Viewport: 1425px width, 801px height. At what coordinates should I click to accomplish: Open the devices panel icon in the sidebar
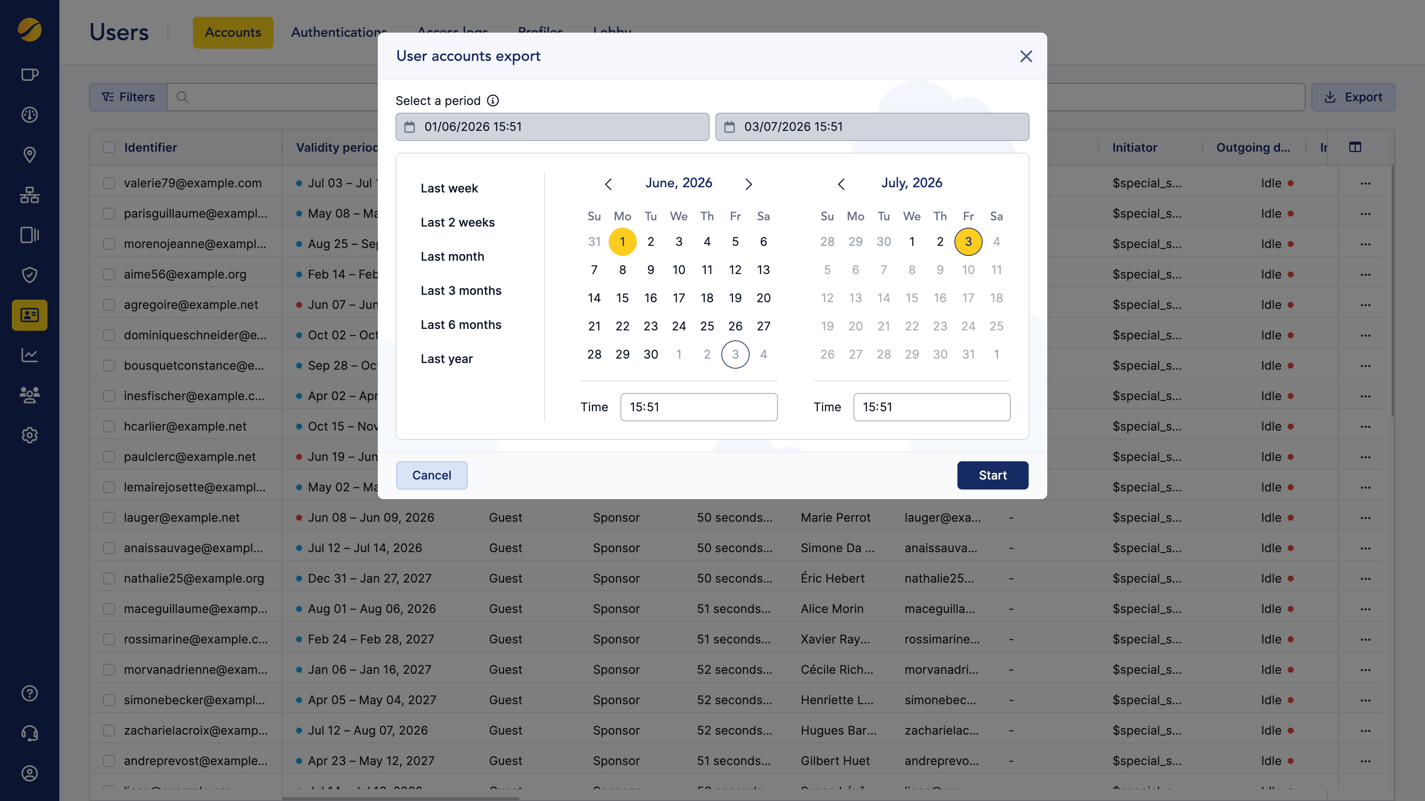(x=29, y=235)
